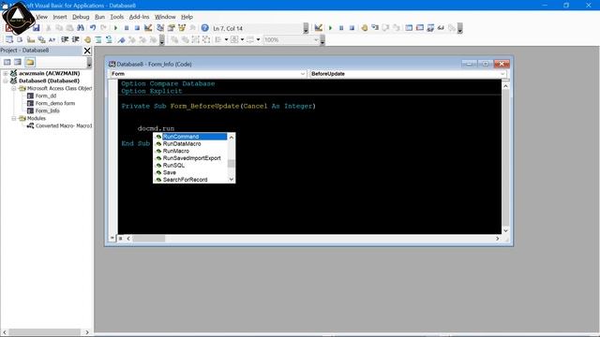Open the 100% zoom dropdown
Image resolution: width=600 pixels, height=337 pixels.
[x=316, y=39]
